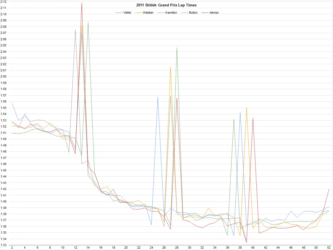
Task: Click the Button legend label
Action: [x=193, y=12]
